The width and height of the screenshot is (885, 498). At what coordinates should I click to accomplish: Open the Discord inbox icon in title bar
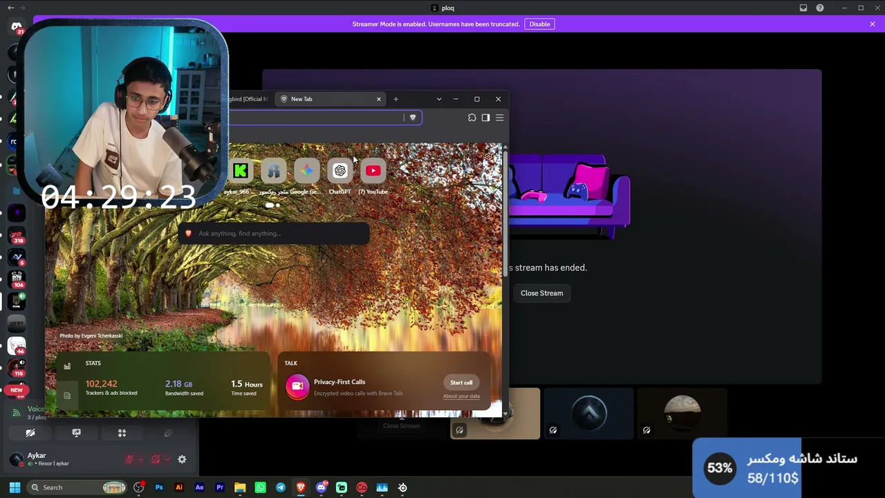(803, 8)
